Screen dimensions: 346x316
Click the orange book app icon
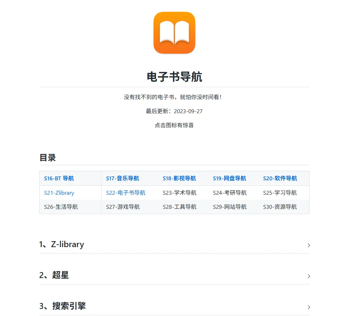(x=174, y=33)
